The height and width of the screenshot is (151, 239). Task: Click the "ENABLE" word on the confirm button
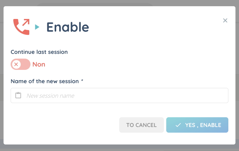211,125
